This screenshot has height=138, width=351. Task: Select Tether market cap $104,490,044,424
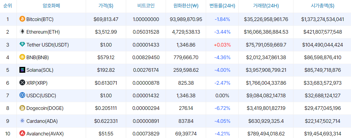(323, 45)
